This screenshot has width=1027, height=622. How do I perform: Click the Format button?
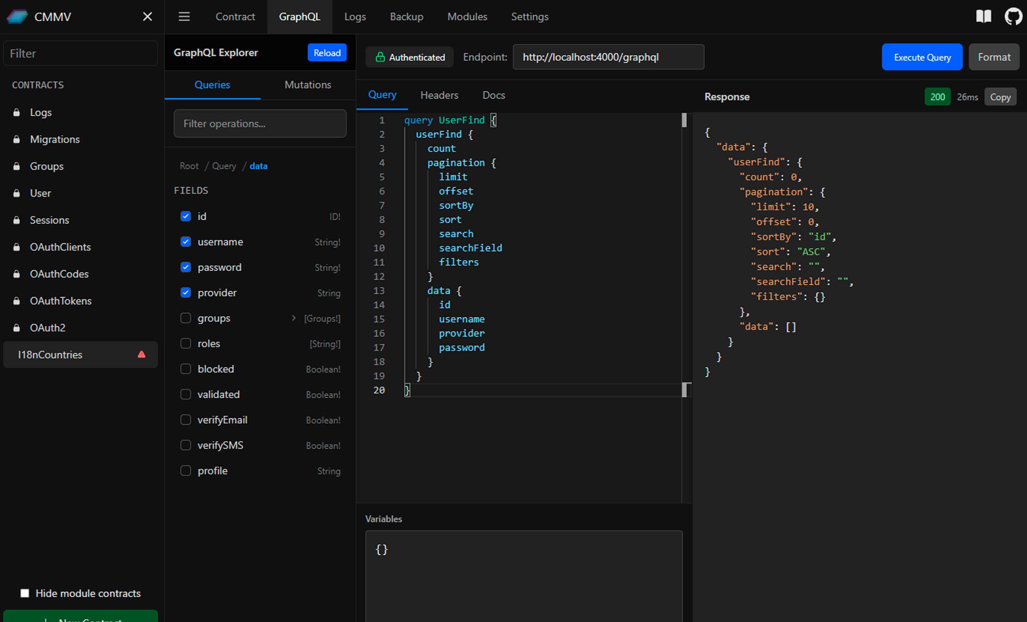[994, 57]
